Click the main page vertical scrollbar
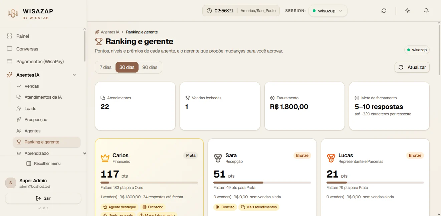The image size is (441, 216). (x=439, y=50)
